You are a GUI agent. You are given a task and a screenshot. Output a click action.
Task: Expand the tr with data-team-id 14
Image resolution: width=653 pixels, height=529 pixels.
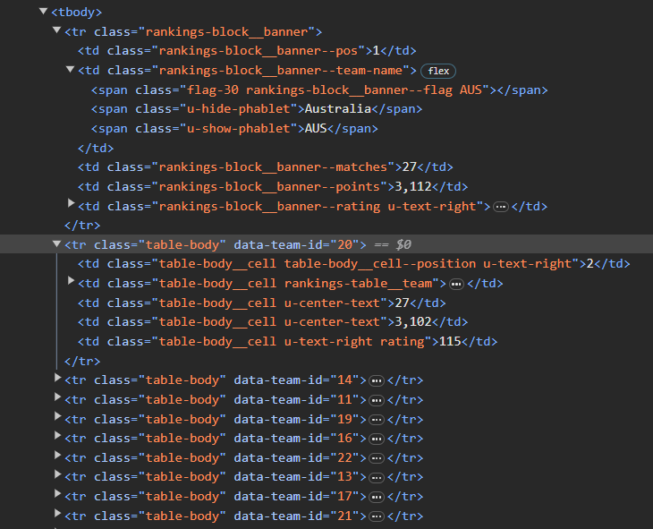tap(57, 379)
